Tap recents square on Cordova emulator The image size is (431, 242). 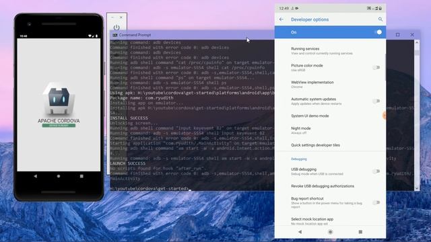point(81,176)
